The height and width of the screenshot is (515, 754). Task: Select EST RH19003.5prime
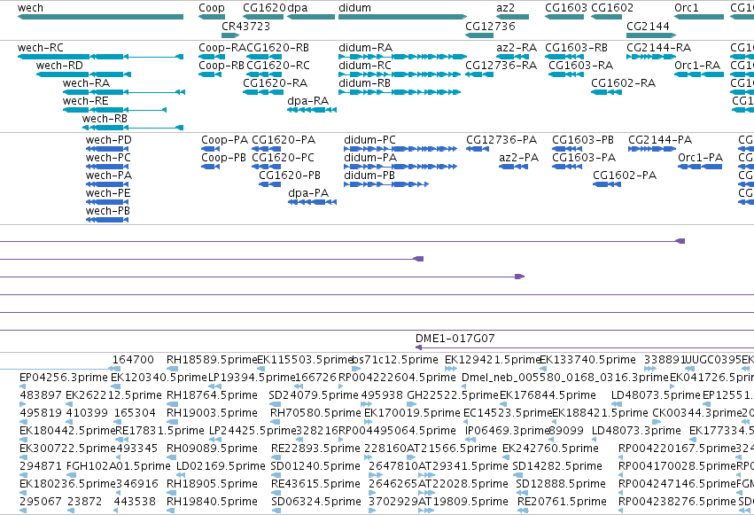pyautogui.click(x=212, y=413)
